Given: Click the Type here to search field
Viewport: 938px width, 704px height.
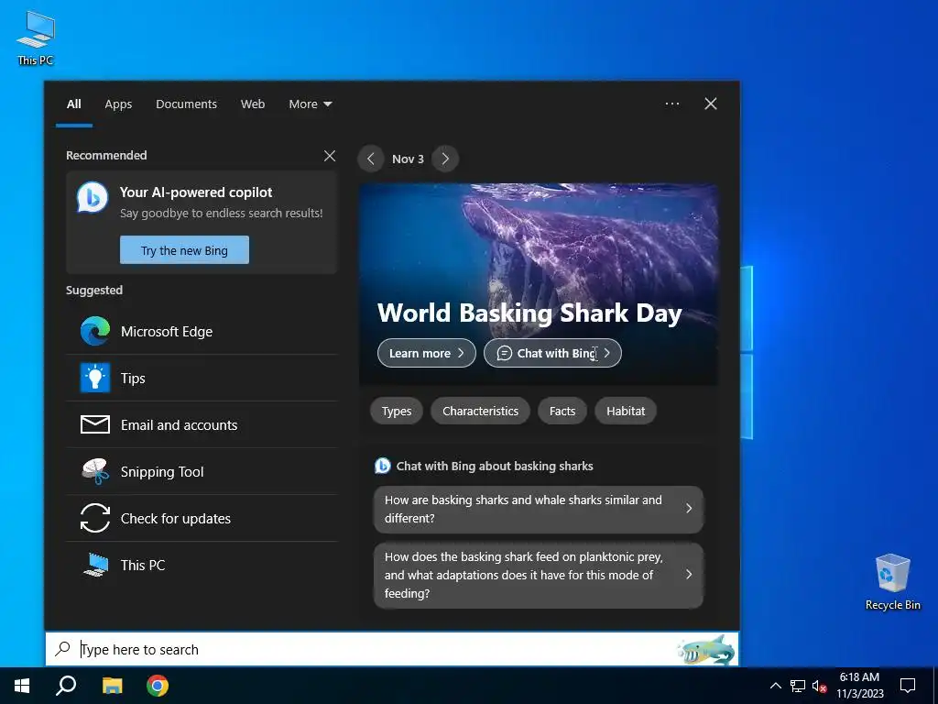Looking at the screenshot, I should click(392, 649).
